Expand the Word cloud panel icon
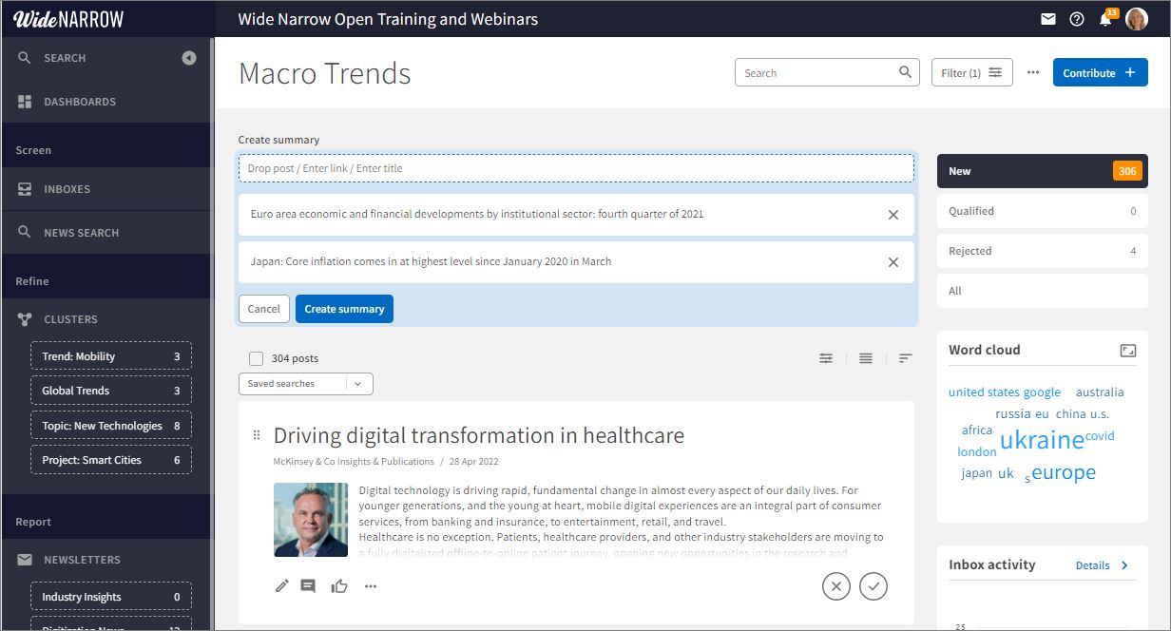This screenshot has height=631, width=1171. [x=1128, y=351]
